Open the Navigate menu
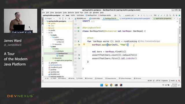The image size is (185, 104). 58,12
